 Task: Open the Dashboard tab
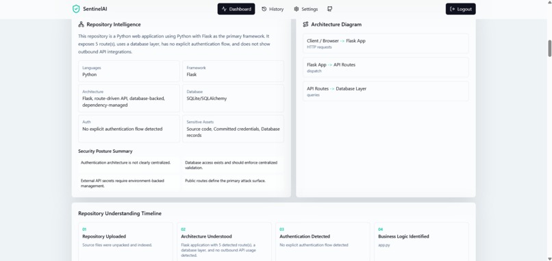236,9
